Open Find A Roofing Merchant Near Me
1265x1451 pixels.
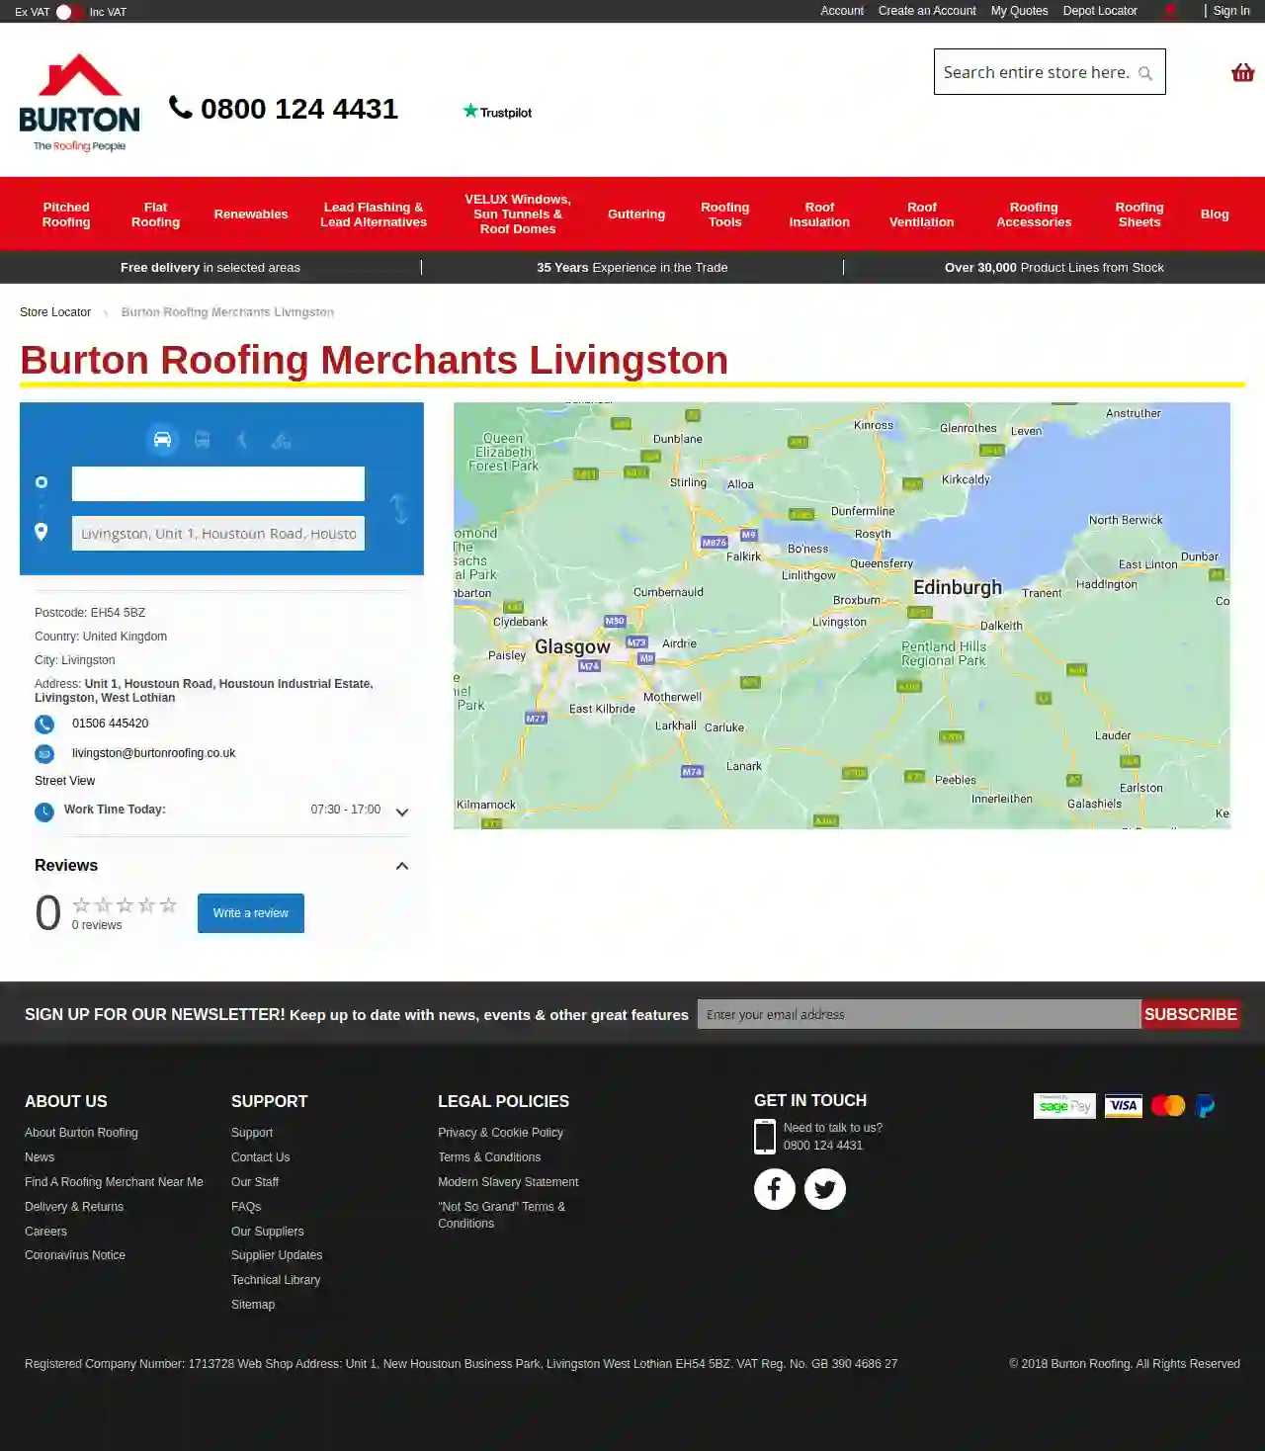(x=114, y=1182)
